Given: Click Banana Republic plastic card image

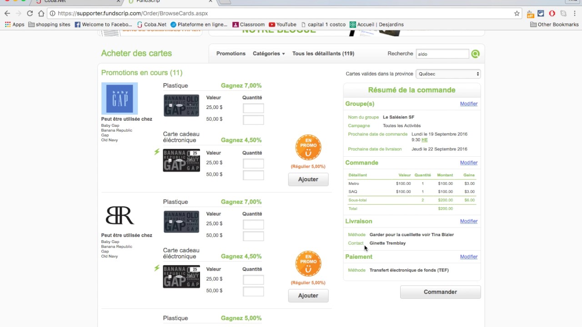Looking at the screenshot, I should (x=181, y=222).
